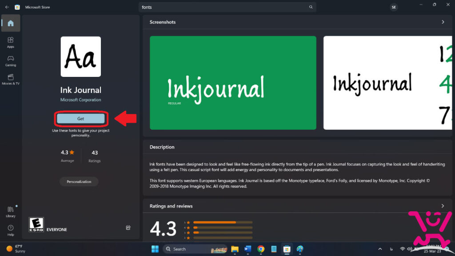Click the Ratings and reviews heading

pos(171,206)
